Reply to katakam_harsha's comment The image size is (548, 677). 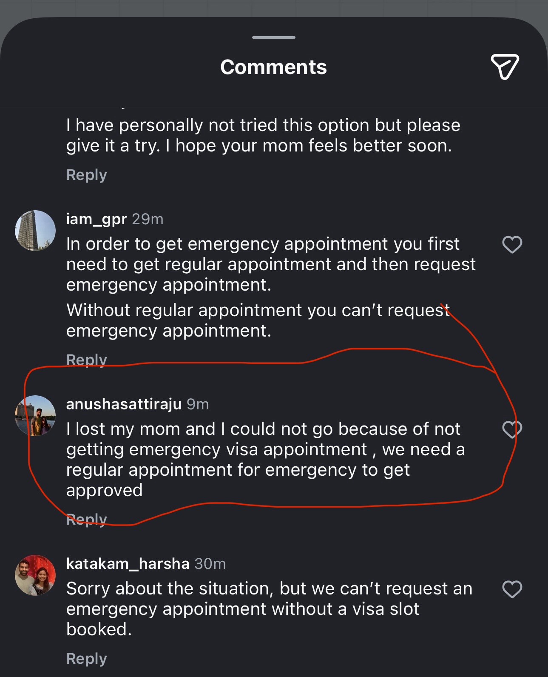pyautogui.click(x=86, y=659)
